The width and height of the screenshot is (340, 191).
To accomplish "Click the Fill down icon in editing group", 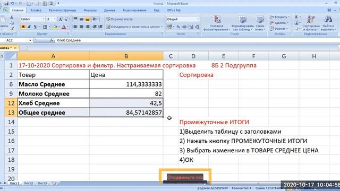I will pyautogui.click(x=296, y=23).
